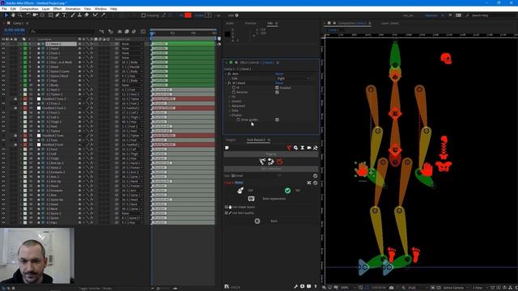Switch to the Audio panel tab
518x291 pixels.
point(230,23)
